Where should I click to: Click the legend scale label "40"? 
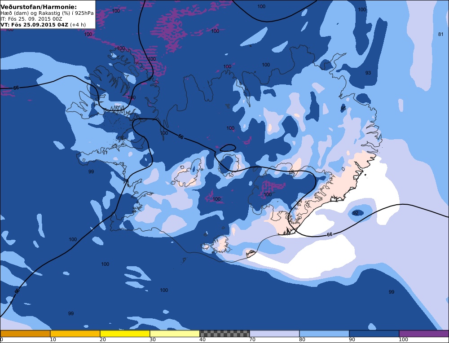(202, 339)
